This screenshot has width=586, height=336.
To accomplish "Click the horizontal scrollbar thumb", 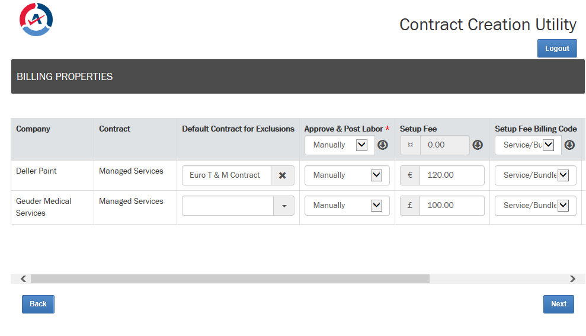I will [230, 279].
